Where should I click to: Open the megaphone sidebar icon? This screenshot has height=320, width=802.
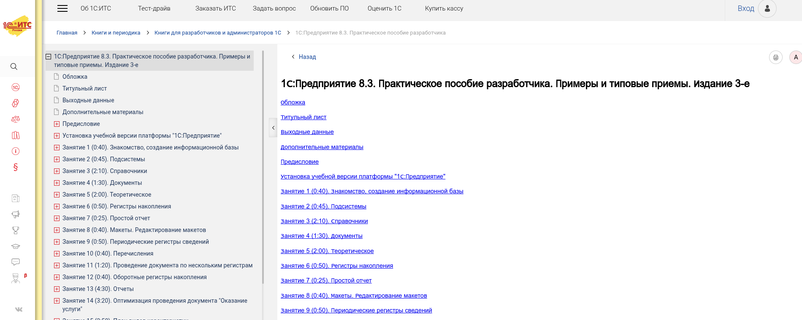point(16,214)
